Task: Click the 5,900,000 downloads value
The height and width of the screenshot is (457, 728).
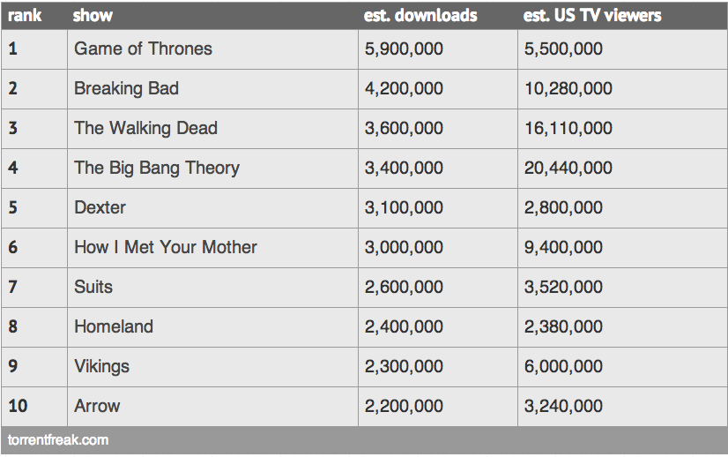Action: [x=404, y=49]
